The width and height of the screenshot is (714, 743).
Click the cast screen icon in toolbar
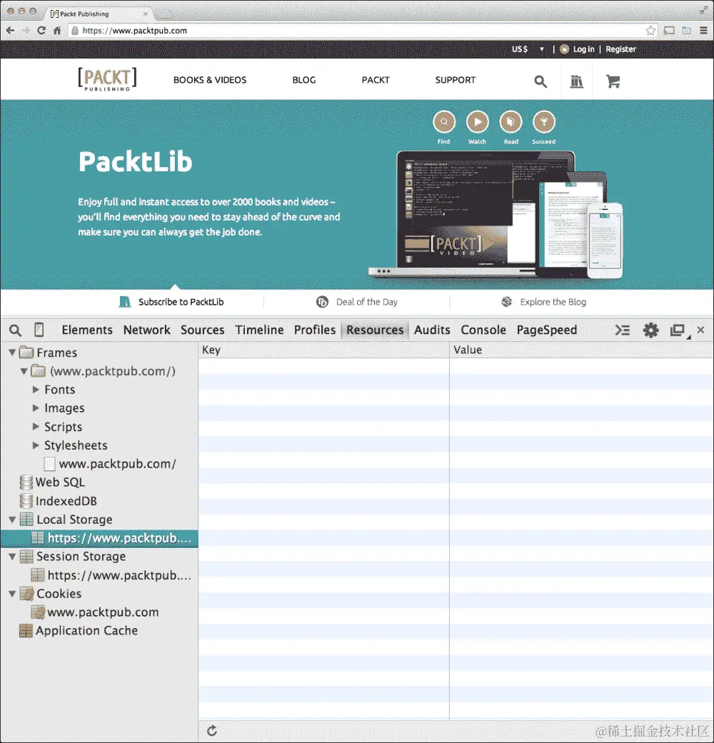pyautogui.click(x=669, y=30)
